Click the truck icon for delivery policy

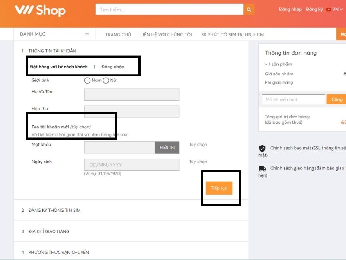(x=262, y=169)
